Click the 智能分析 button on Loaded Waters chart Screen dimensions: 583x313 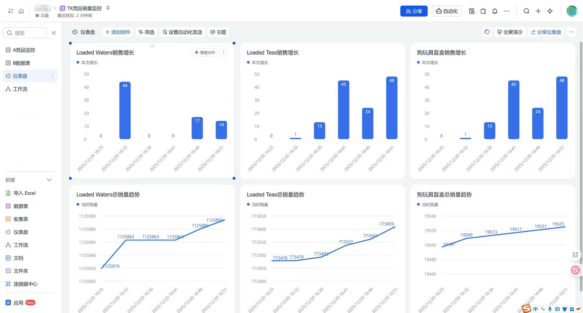click(x=204, y=52)
